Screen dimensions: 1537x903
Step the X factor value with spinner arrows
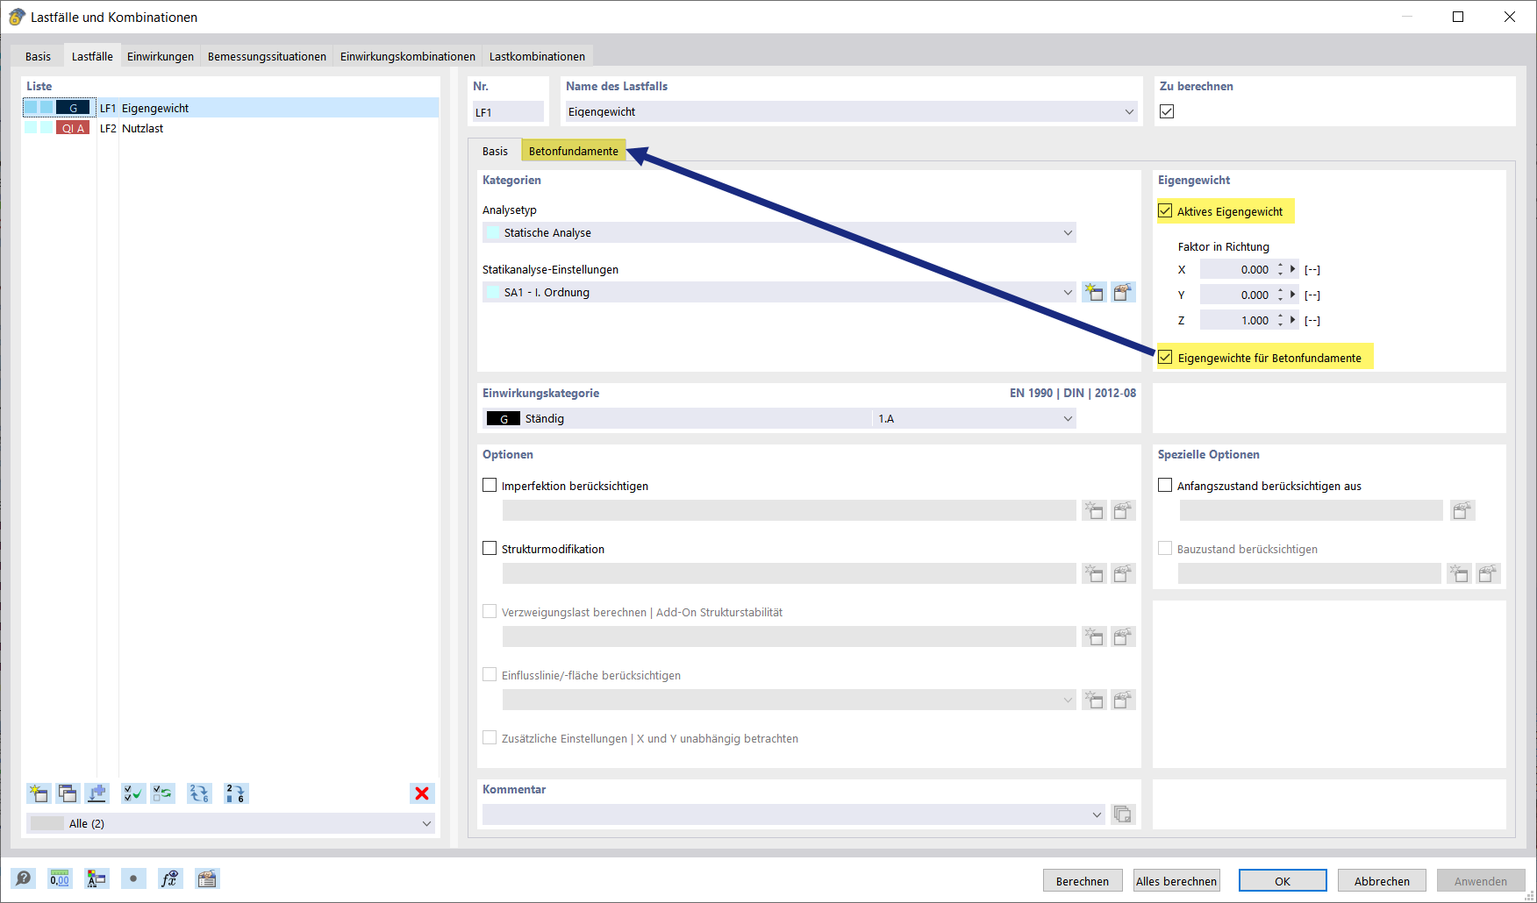[x=1281, y=269]
